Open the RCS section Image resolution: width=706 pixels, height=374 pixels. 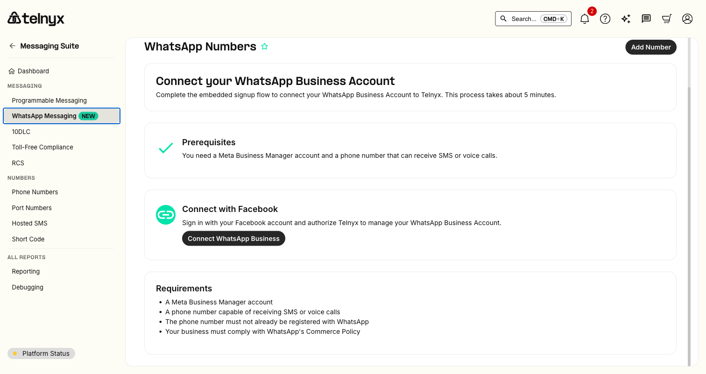(18, 163)
